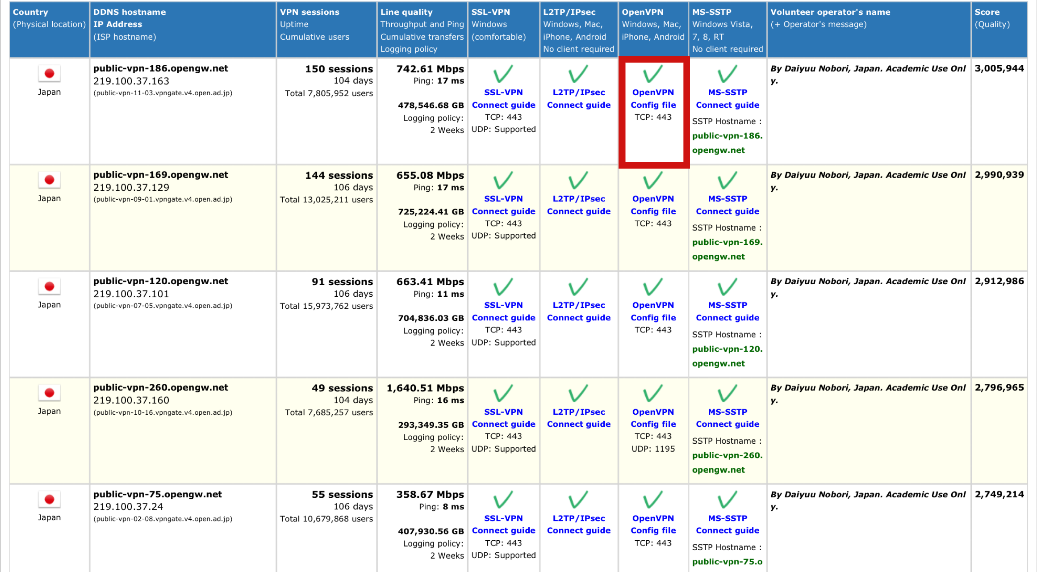Viewport: 1037px width, 572px height.
Task: Click MS-SSTP green checkmark in public-vpn-169 row
Action: [x=728, y=181]
